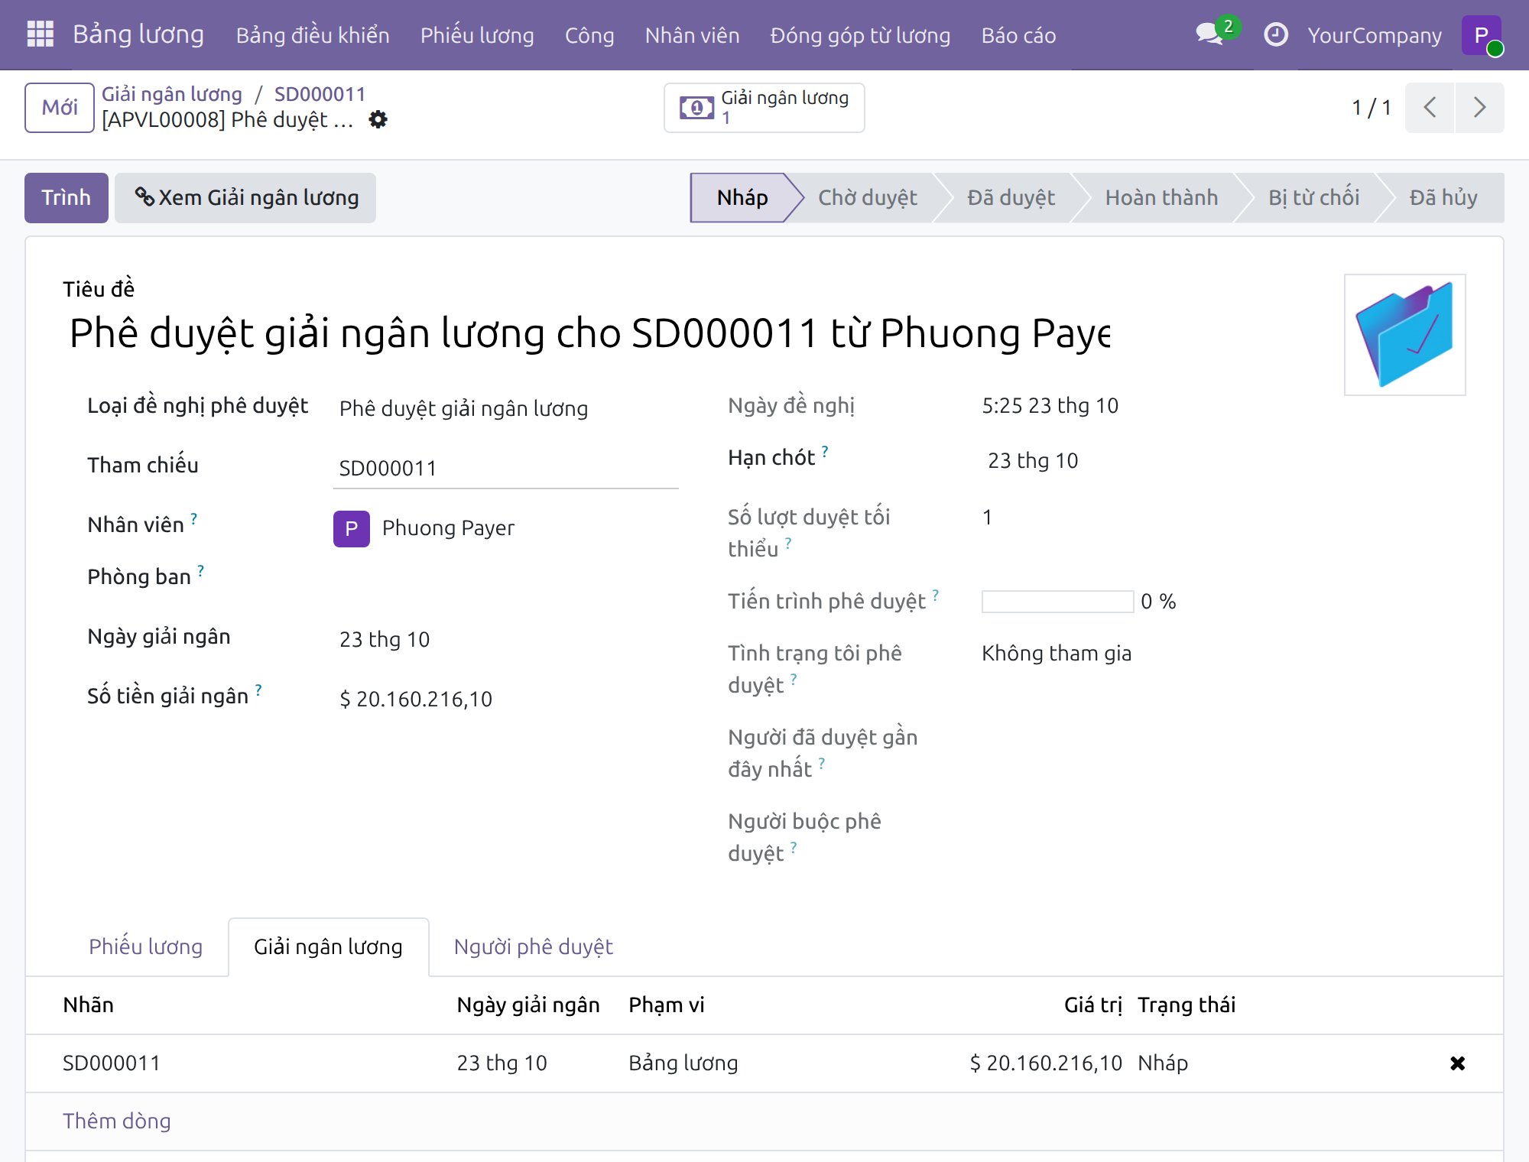Click the Tiến trình phê duyệt progress bar
Viewport: 1529px width, 1162px height.
[1057, 602]
